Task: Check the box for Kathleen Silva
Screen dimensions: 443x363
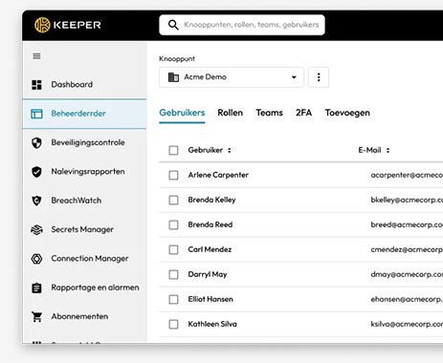Action: tap(173, 324)
